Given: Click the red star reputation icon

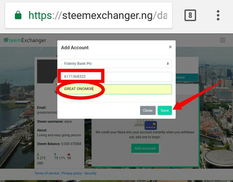Looking at the screenshot, I should pos(69,154).
